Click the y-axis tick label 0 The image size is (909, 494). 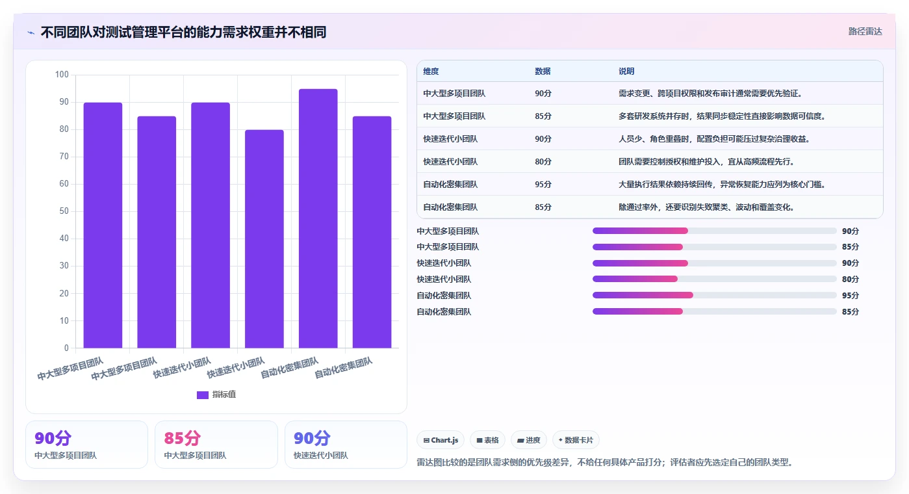click(66, 348)
